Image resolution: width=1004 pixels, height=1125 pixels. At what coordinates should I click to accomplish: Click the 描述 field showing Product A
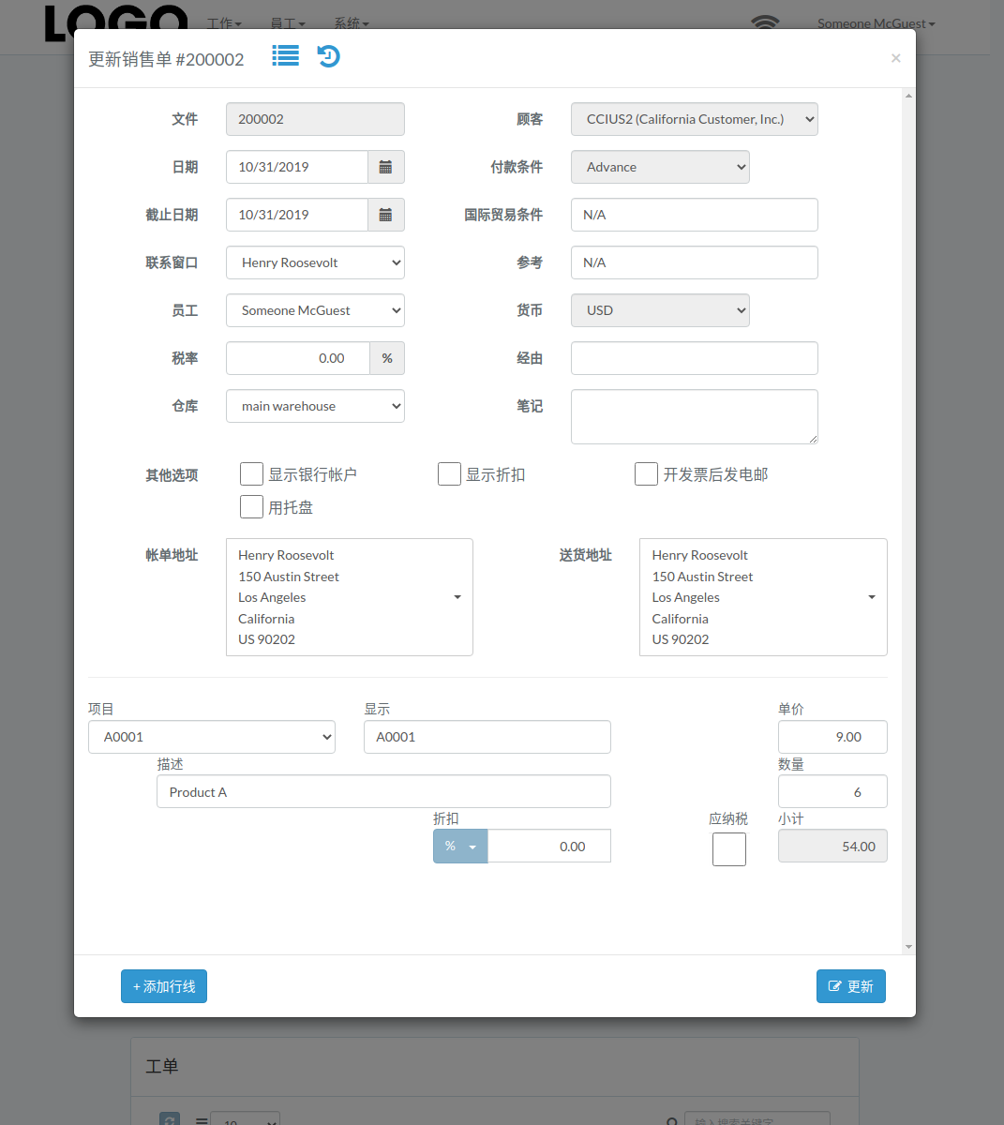coord(384,791)
